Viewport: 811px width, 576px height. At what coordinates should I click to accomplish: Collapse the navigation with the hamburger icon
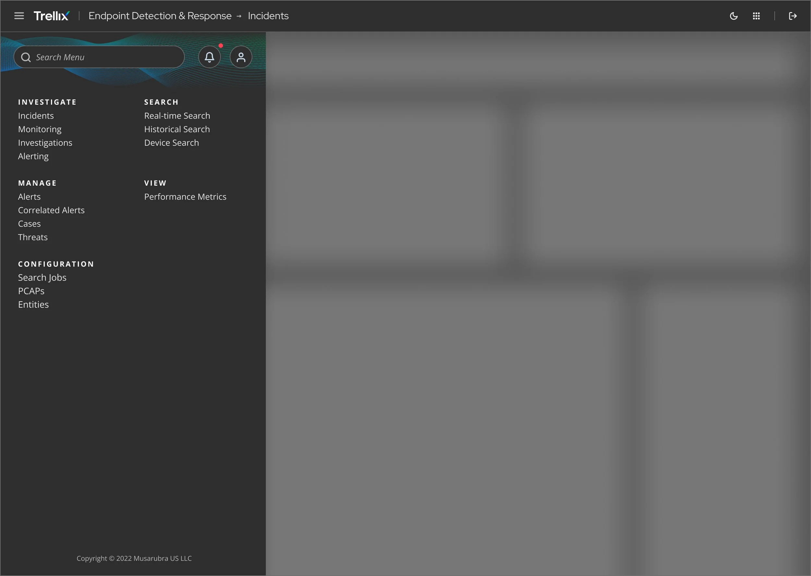click(19, 16)
